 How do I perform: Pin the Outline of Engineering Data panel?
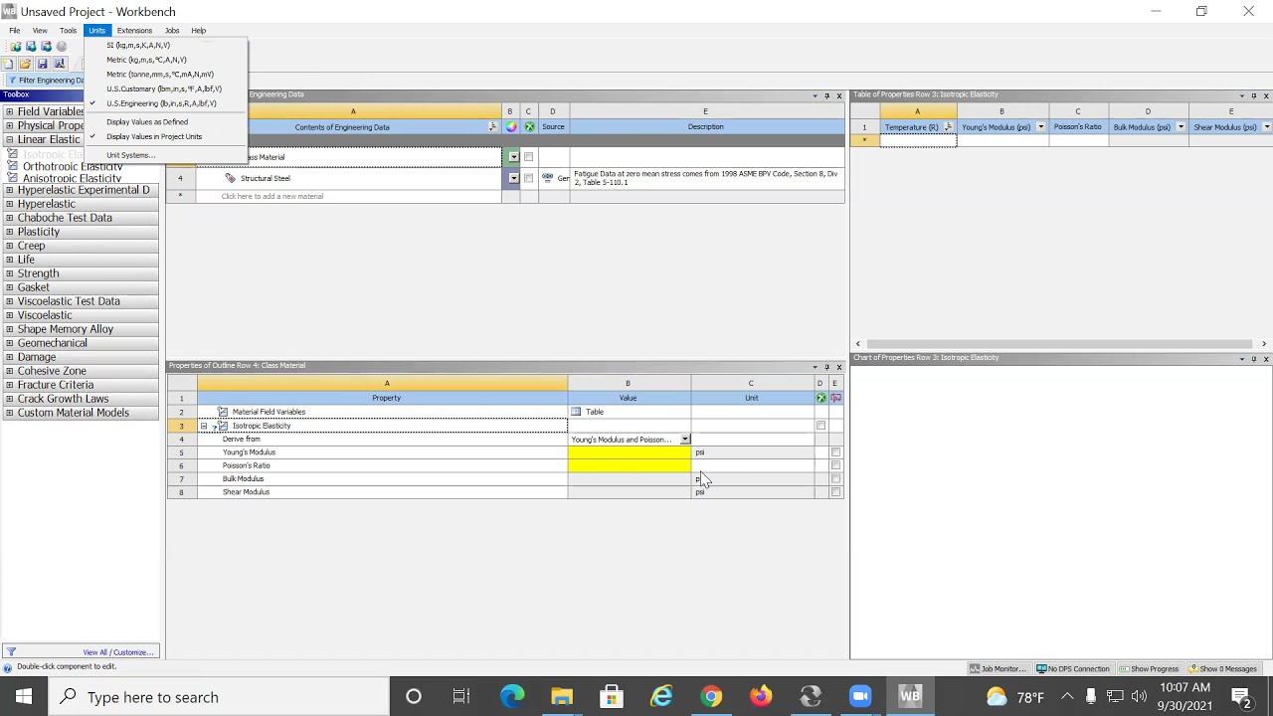[x=826, y=95]
